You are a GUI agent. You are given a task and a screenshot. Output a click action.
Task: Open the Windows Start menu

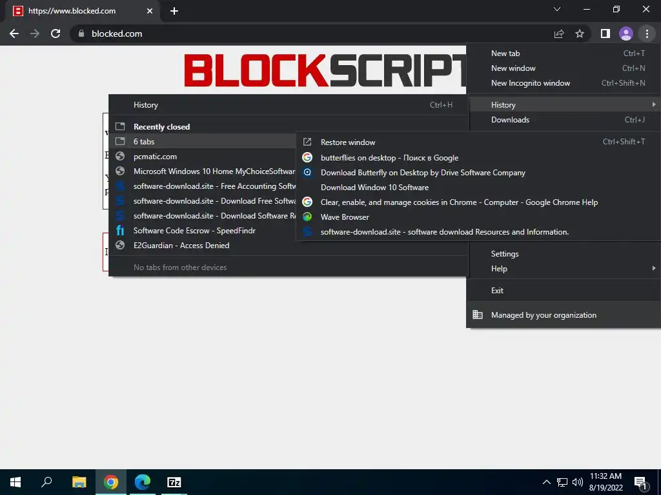point(15,482)
